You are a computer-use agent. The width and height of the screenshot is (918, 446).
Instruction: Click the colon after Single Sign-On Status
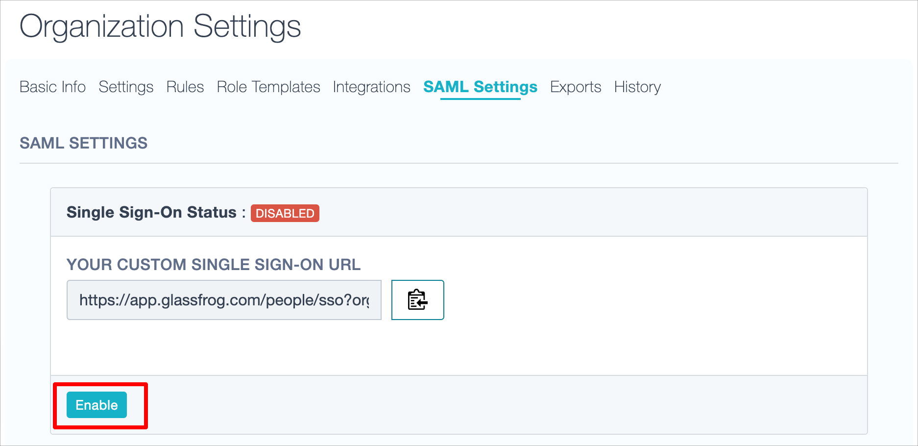tap(243, 213)
